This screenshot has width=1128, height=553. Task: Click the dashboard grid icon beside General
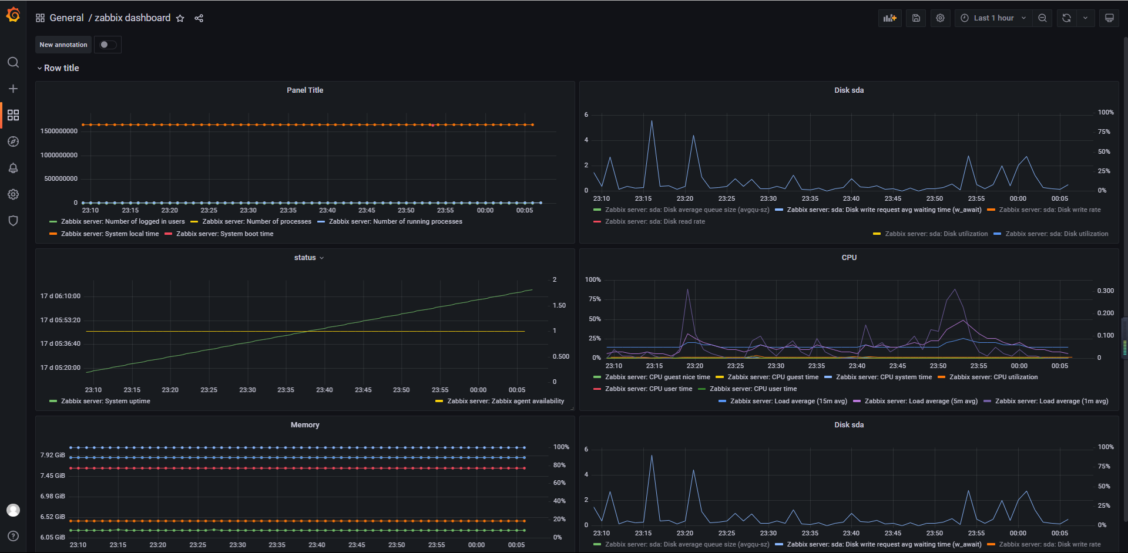(x=40, y=18)
